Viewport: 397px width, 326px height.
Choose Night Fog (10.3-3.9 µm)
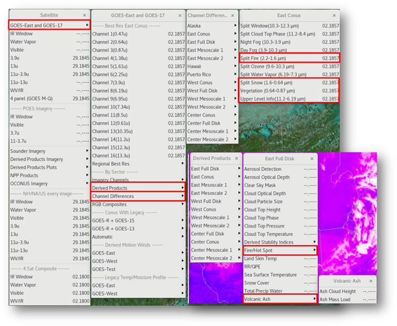289,42
